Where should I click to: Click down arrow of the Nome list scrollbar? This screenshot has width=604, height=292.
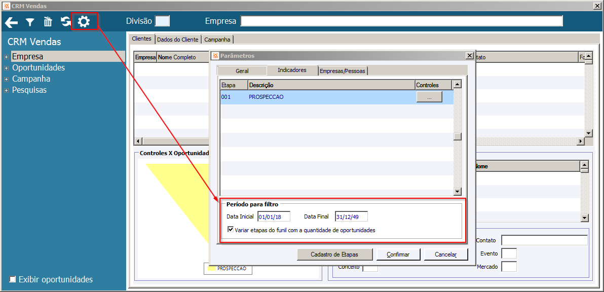tap(584, 217)
